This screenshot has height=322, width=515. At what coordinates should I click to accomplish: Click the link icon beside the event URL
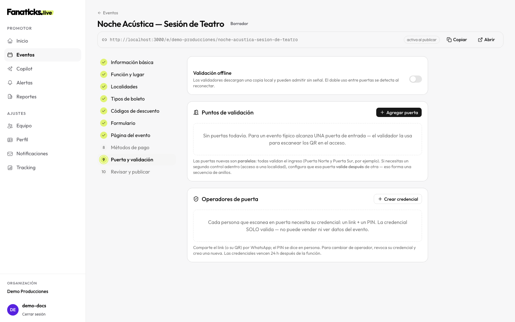[104, 40]
